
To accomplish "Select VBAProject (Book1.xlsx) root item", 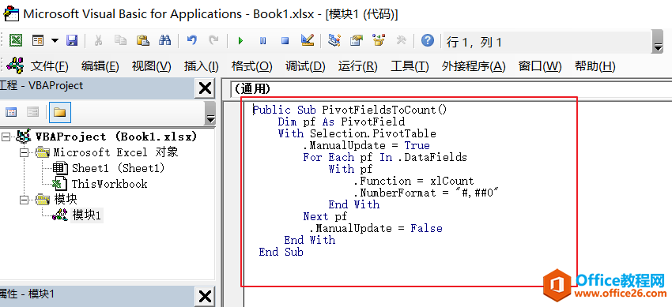I will [x=116, y=137].
